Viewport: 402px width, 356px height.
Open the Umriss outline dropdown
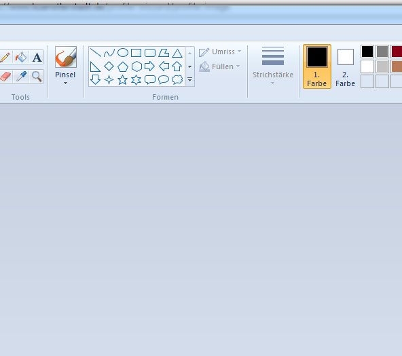pos(220,52)
